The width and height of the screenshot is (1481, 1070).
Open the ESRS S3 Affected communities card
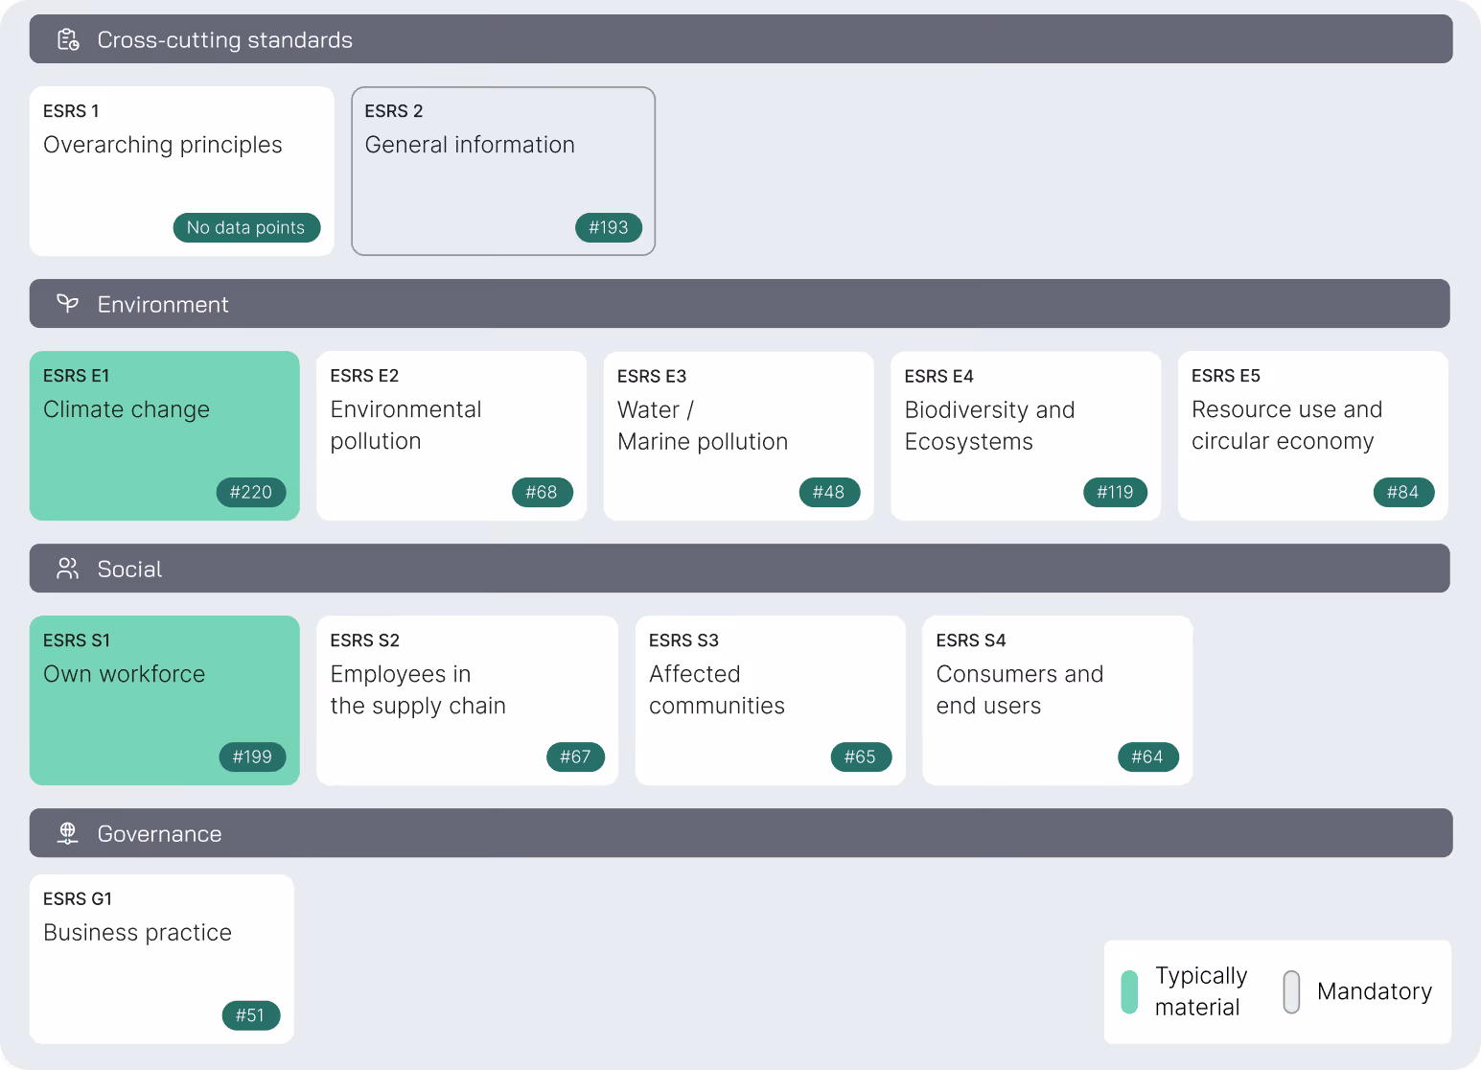tap(771, 701)
